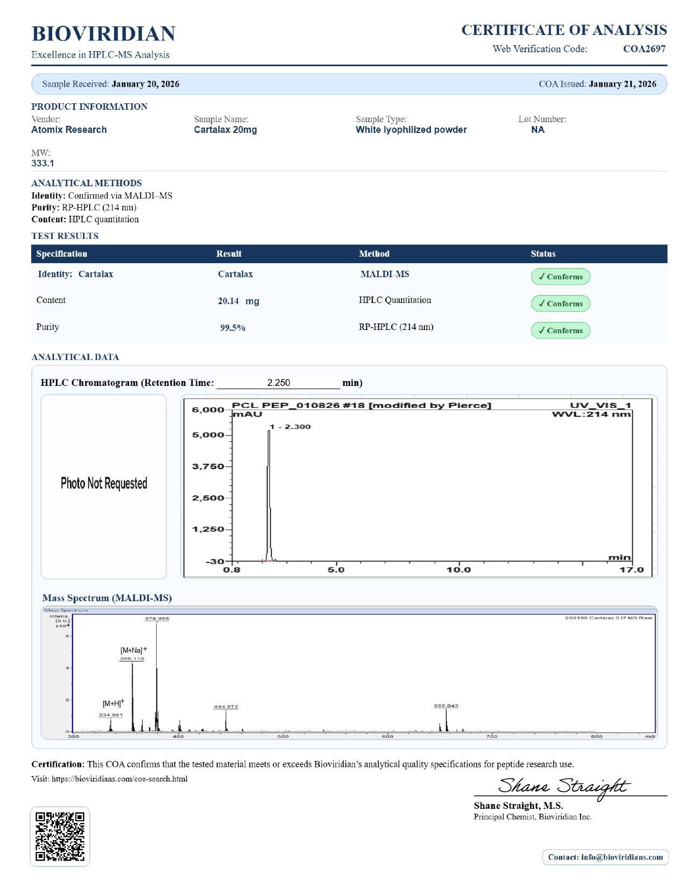Image resolution: width=686 pixels, height=888 pixels.
Task: Click the Mass Spectrum (MALDI-MS) heading
Action: tap(107, 598)
